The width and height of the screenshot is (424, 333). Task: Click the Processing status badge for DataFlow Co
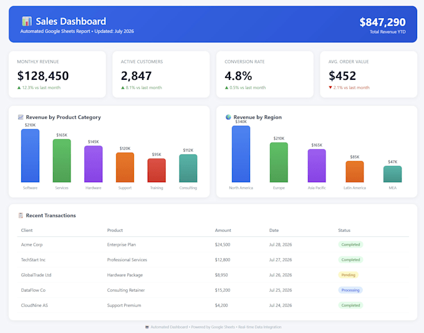pos(350,290)
